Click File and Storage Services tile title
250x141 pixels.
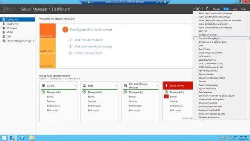[138, 86]
